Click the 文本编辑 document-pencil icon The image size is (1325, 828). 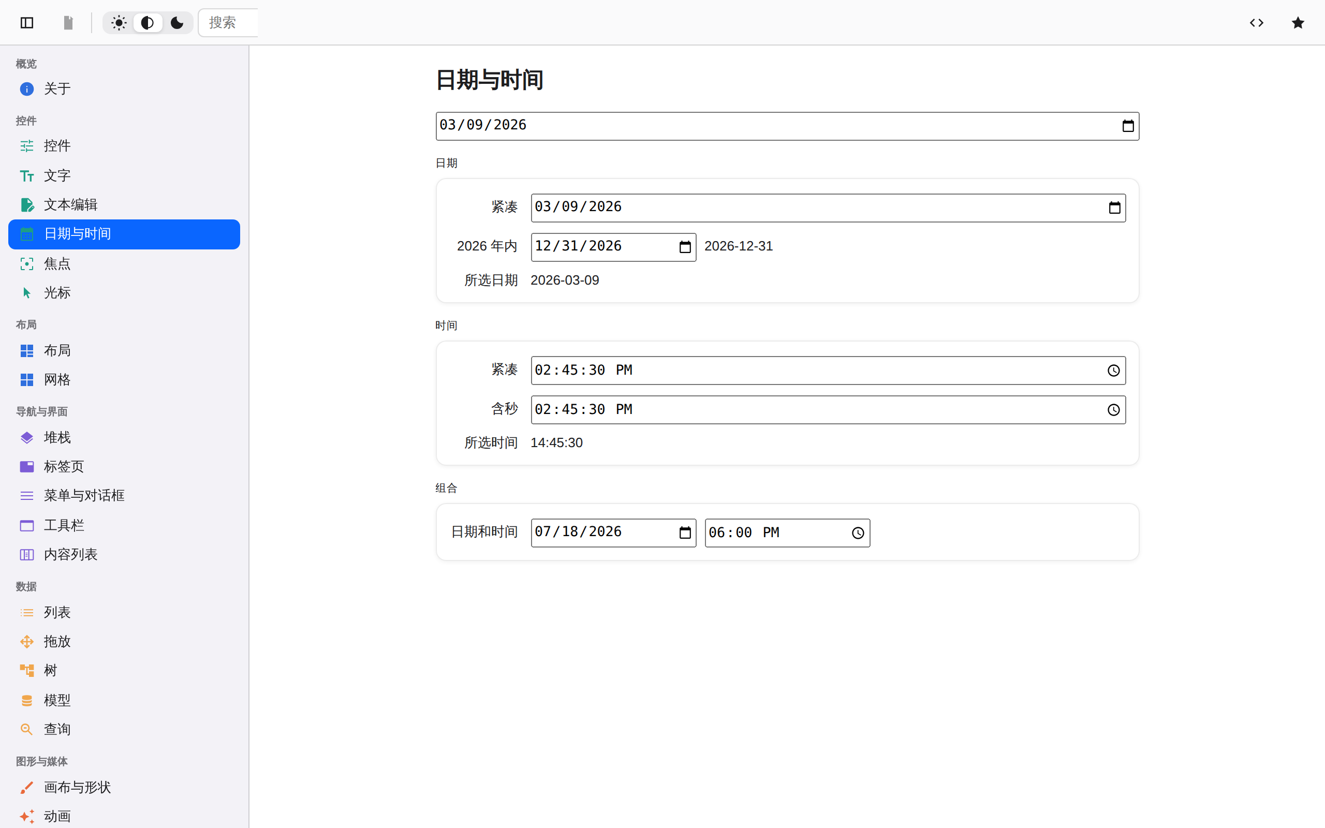(27, 204)
